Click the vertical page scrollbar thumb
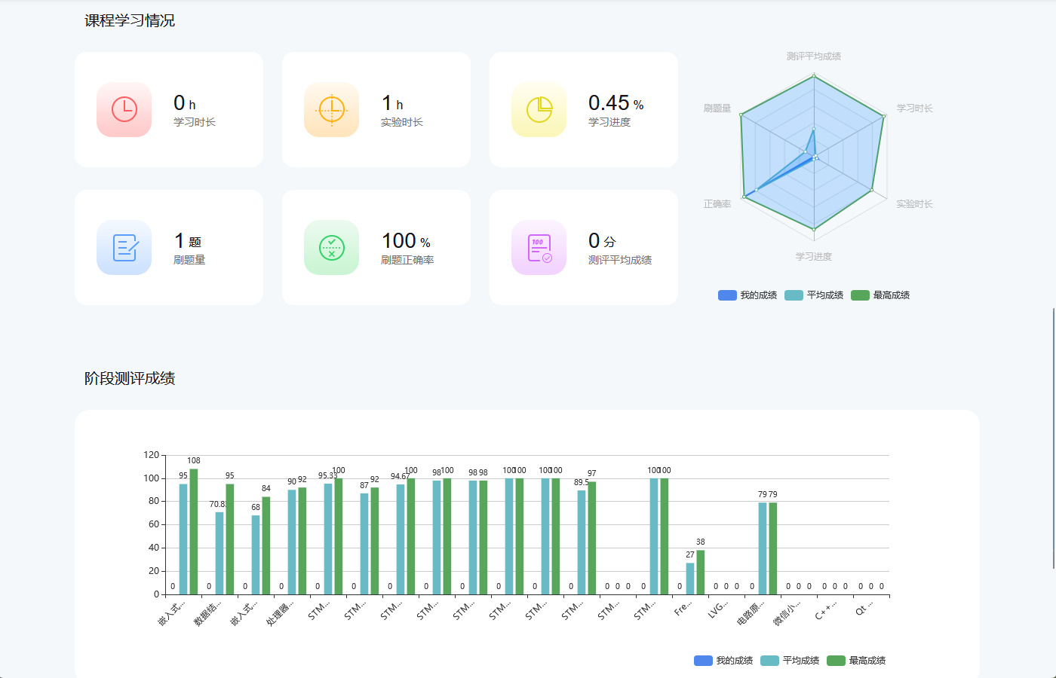Screen dimensions: 1056x678 point(1053,438)
